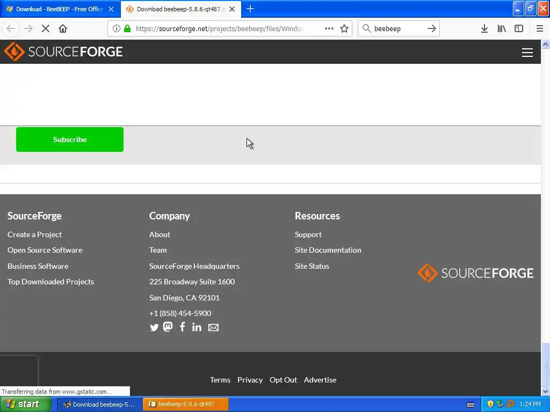Screen dimensions: 550x412
Task: Go back to previous page
Action: [x=11, y=28]
